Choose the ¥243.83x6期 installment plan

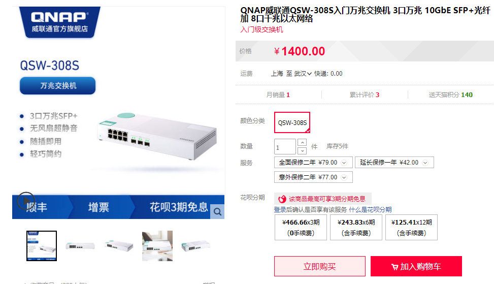[356, 227]
